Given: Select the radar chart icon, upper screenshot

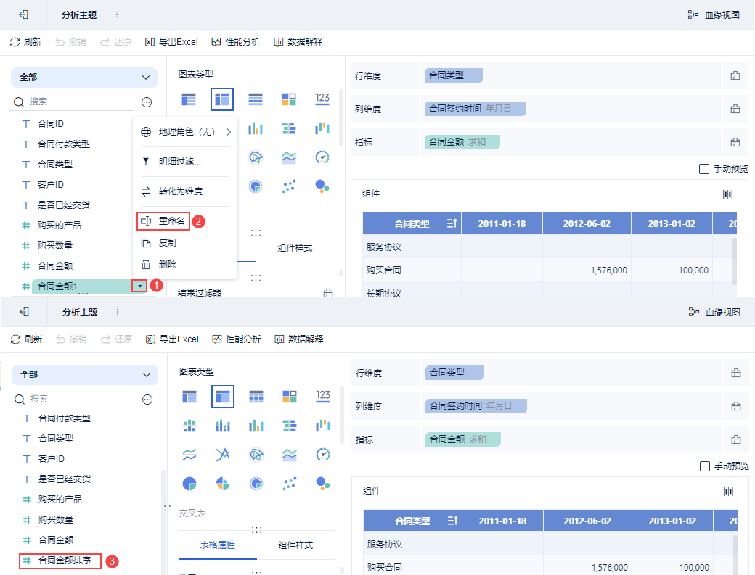Looking at the screenshot, I should tap(256, 157).
